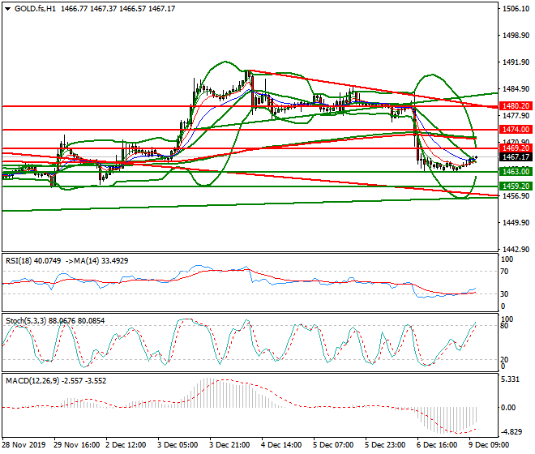Click the ->MA(14) 33.4929 label

(97, 261)
